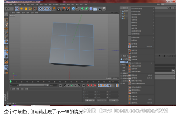Click the Undo arrow icon
This screenshot has width=176, height=116.
coord(7,8)
